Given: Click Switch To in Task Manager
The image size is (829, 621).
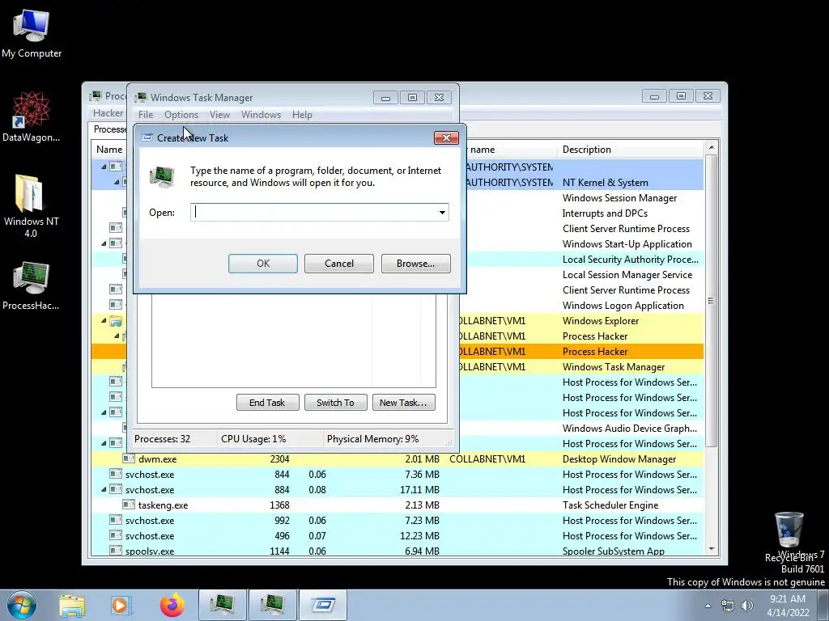Looking at the screenshot, I should click(335, 403).
